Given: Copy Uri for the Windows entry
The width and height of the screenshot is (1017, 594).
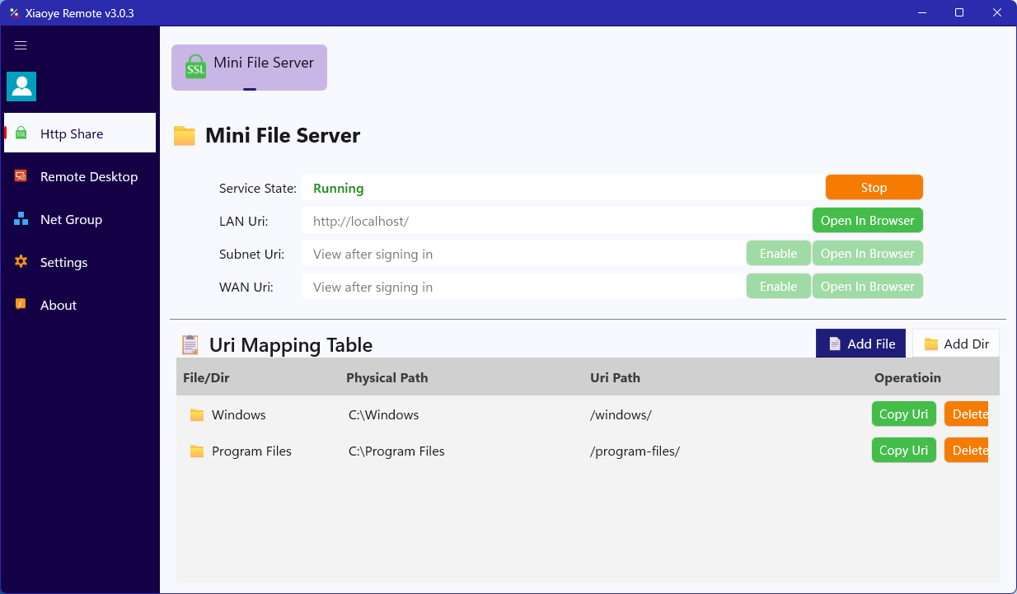Looking at the screenshot, I should click(x=903, y=414).
